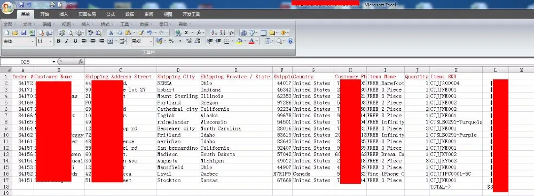The image size is (534, 196).
Task: Create a new blank workbook
Action: tap(6, 33)
